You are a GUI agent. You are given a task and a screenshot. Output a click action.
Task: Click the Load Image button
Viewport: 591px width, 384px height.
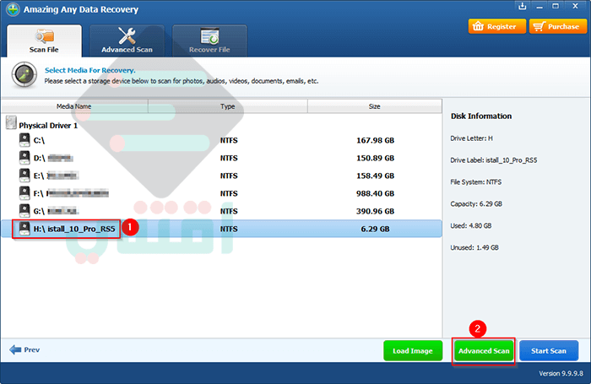pyautogui.click(x=413, y=351)
